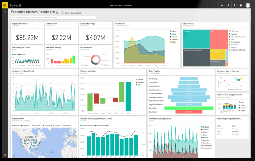Click the expand arrow icon at bottom-left
The height and width of the screenshot is (161, 255).
coord(5,155)
